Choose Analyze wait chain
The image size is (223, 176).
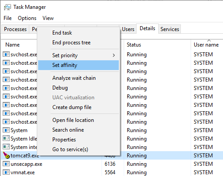coord(78,78)
